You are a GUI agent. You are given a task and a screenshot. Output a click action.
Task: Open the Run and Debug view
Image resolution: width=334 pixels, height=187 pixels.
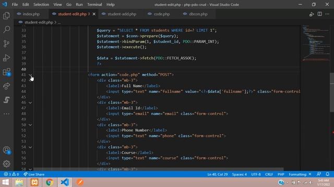pos(6,58)
